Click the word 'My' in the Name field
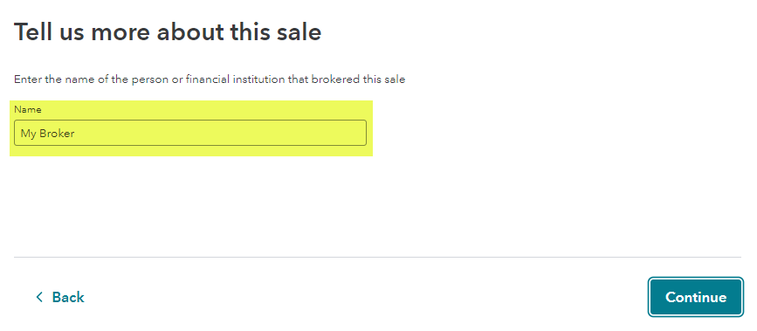 28,134
